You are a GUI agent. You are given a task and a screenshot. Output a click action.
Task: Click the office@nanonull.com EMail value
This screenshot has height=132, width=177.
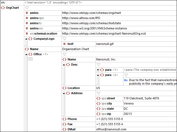(111, 130)
